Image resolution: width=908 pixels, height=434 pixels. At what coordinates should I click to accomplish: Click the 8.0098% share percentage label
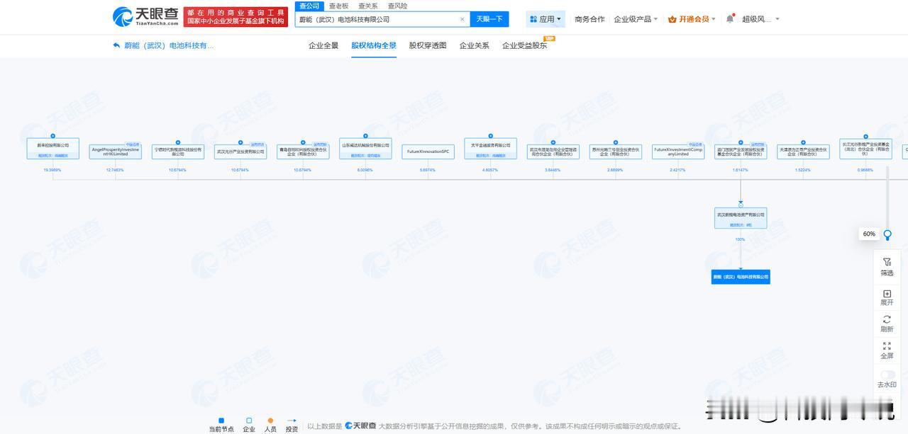coord(365,170)
